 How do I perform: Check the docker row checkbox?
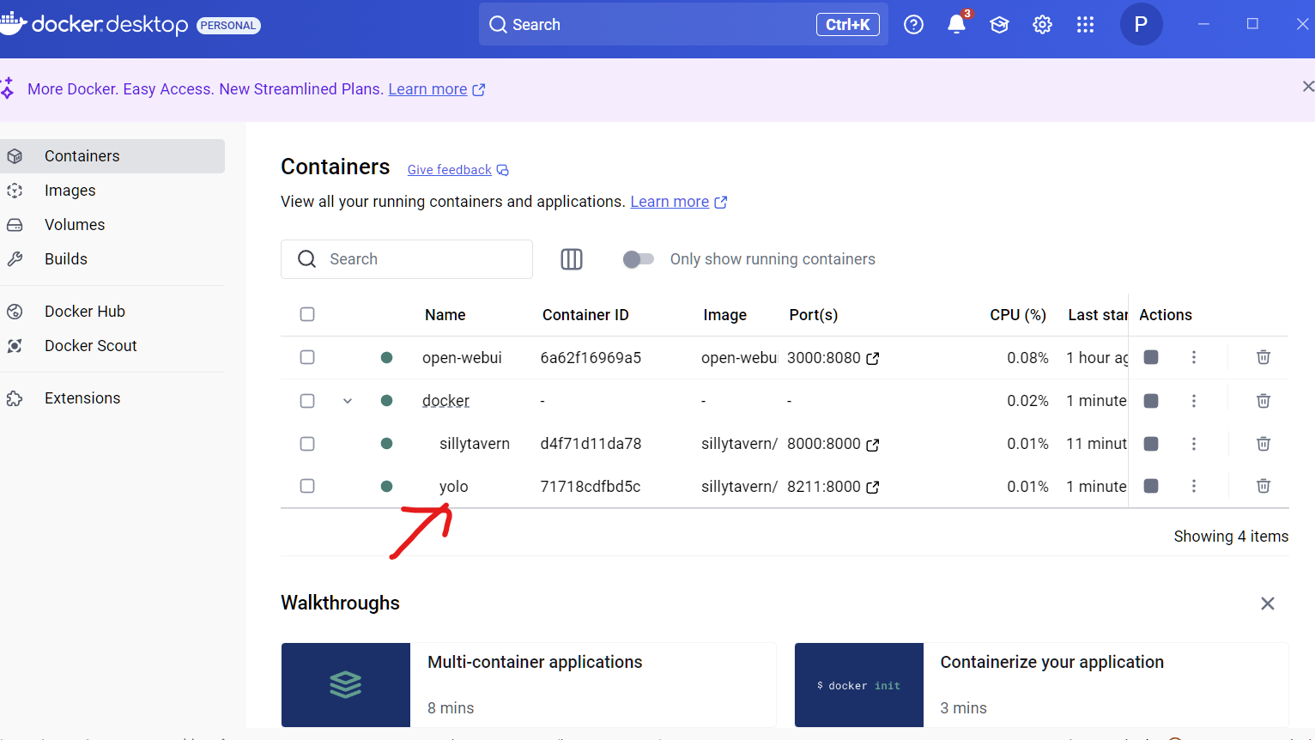307,401
